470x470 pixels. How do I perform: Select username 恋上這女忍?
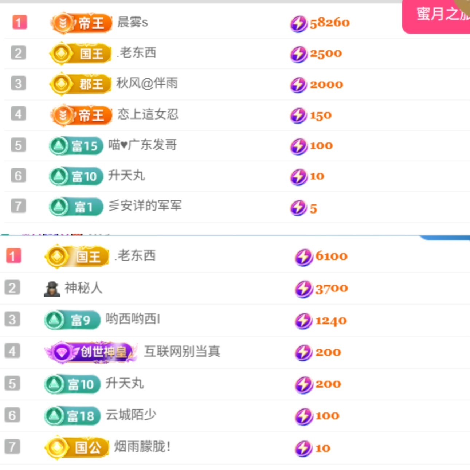[x=148, y=114]
